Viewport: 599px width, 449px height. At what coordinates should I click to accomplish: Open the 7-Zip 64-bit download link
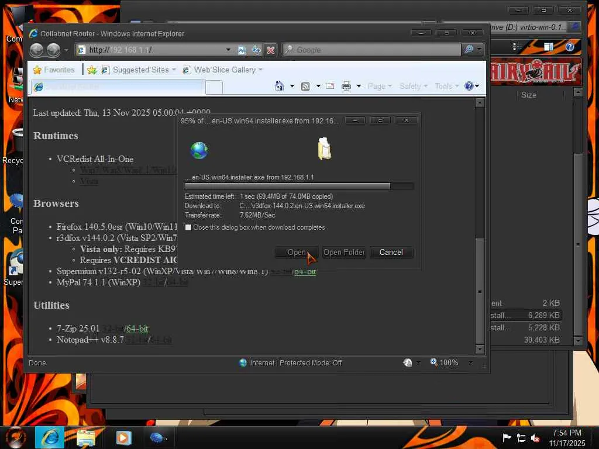click(137, 329)
